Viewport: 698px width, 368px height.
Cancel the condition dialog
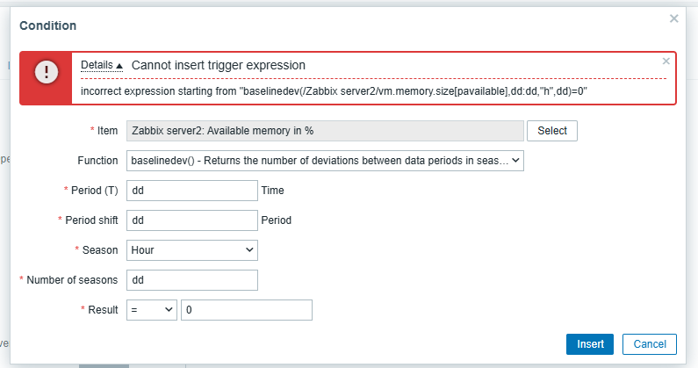pos(649,344)
